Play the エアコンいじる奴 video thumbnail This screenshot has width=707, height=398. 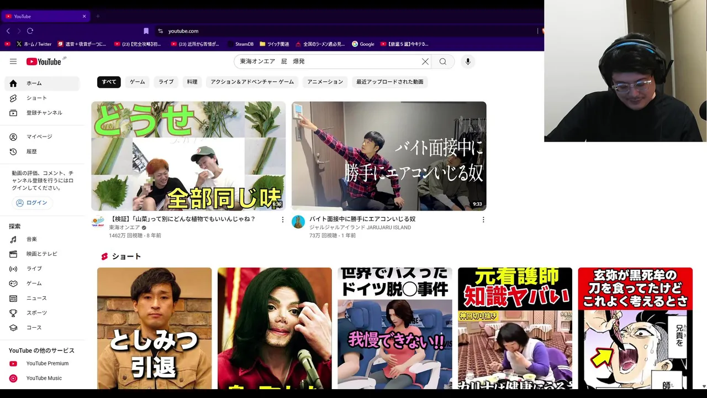click(389, 156)
